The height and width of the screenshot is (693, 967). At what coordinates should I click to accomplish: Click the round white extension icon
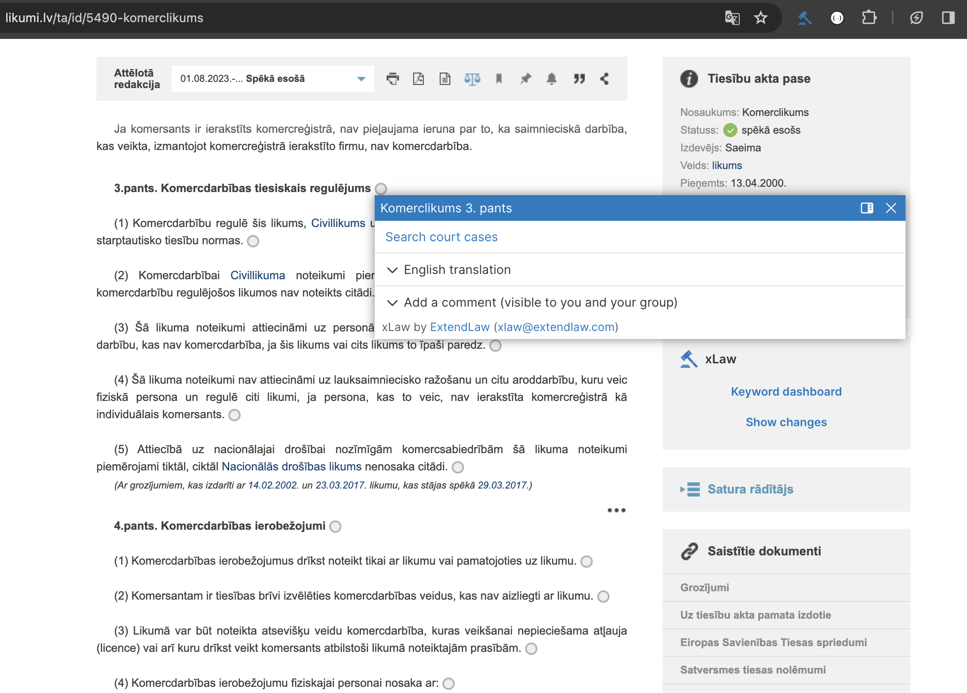(837, 18)
